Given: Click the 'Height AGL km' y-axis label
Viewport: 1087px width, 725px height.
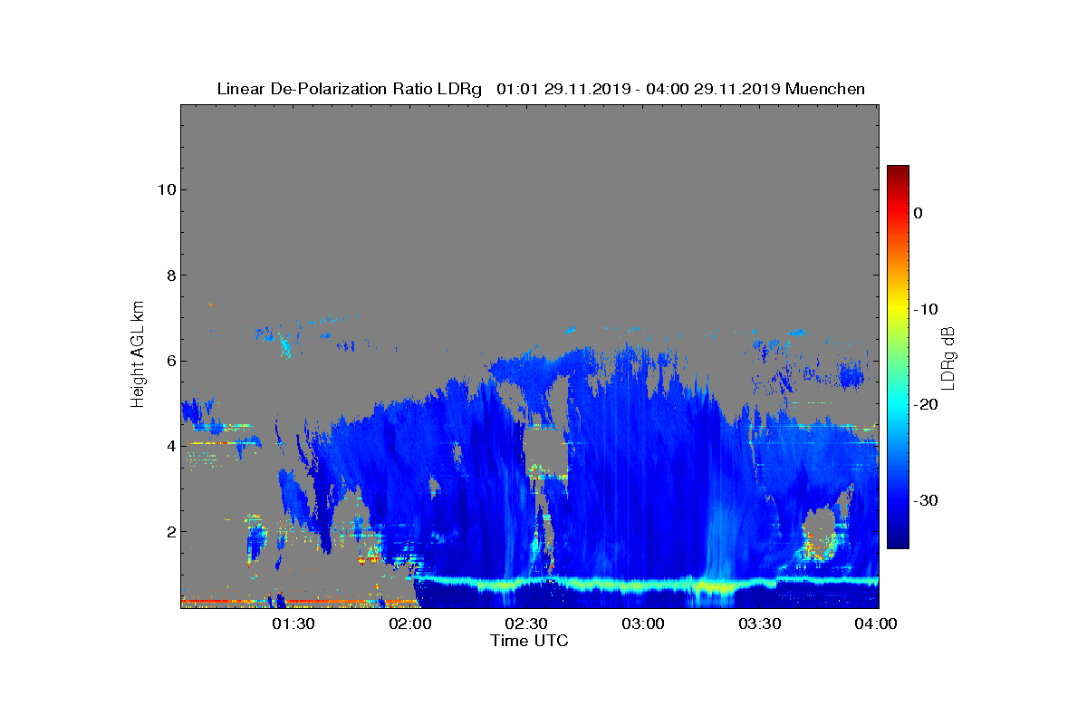Looking at the screenshot, I should (138, 356).
